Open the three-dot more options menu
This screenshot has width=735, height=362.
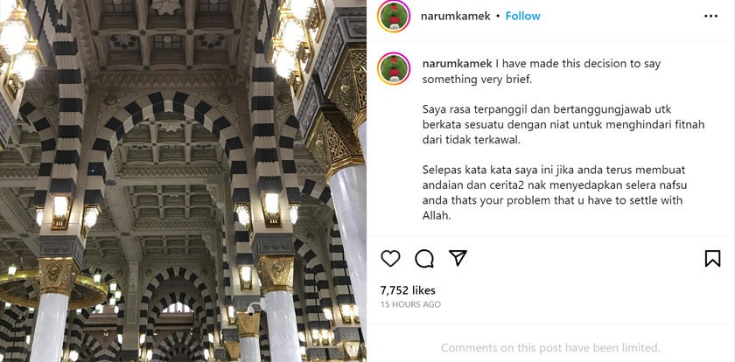click(710, 17)
